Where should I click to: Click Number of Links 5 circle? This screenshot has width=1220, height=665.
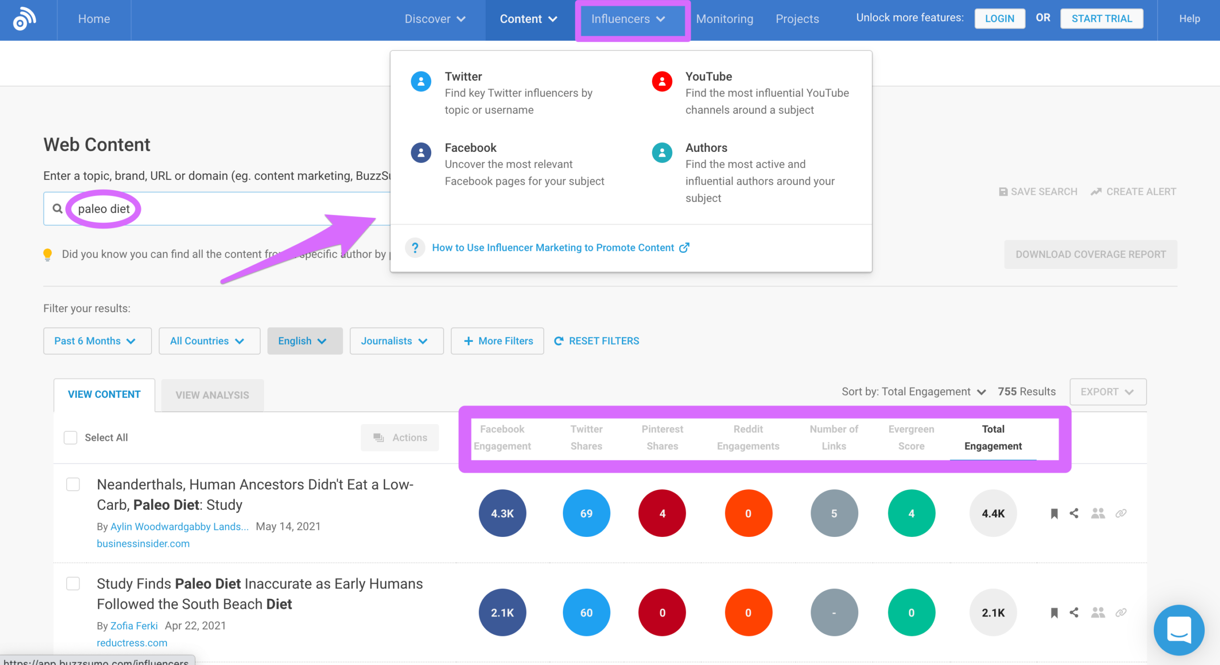834,513
